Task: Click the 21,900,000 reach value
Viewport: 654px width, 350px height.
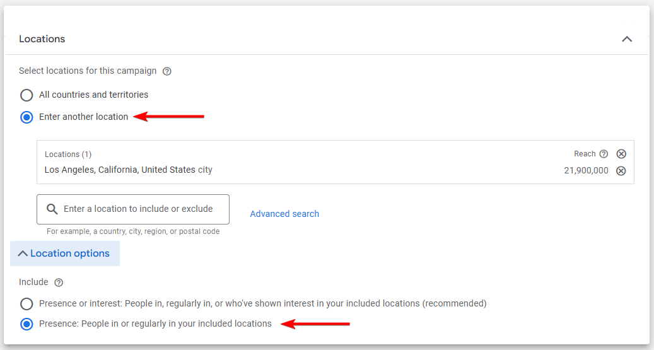Action: tap(586, 171)
